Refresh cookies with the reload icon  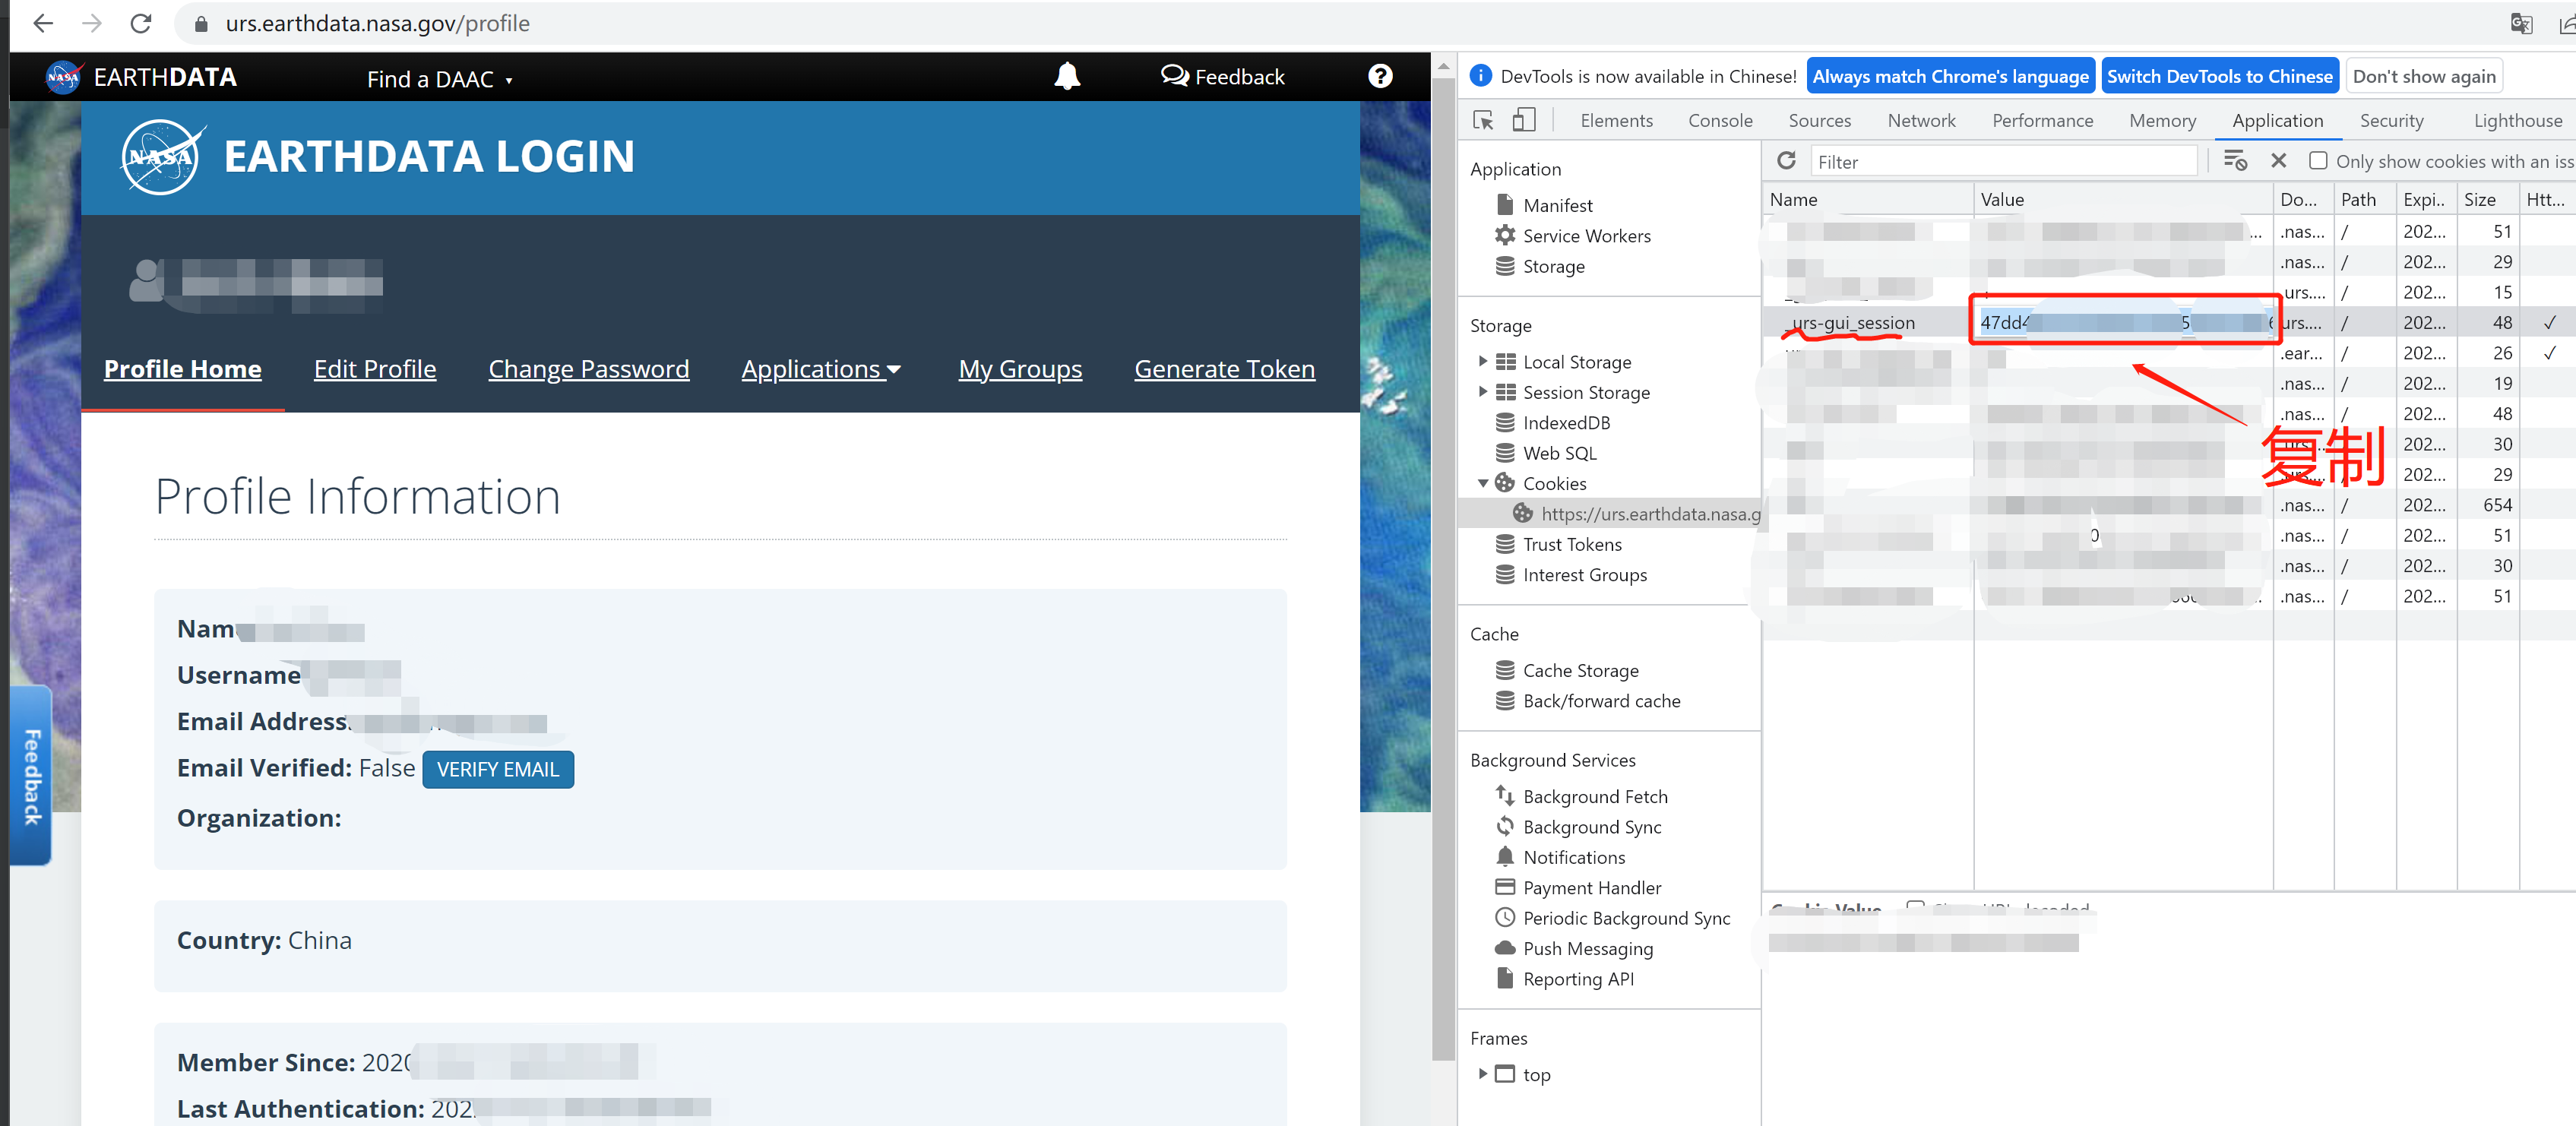click(x=1786, y=161)
